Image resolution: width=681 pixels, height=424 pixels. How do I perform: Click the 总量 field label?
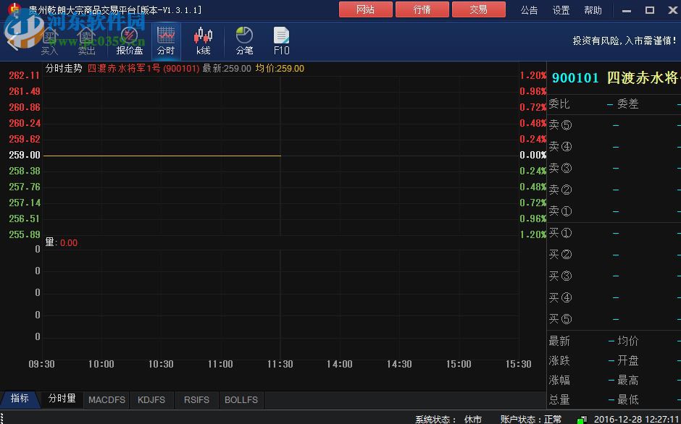coord(559,399)
